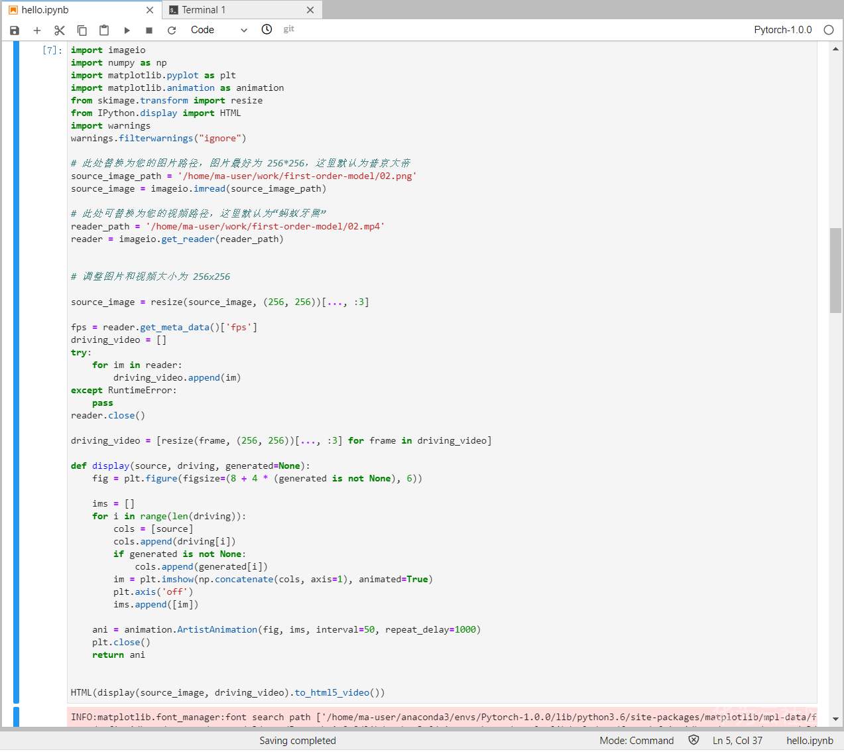This screenshot has width=844, height=752.
Task: Click the terminal icon on Terminal 1 tab
Action: 174,10
